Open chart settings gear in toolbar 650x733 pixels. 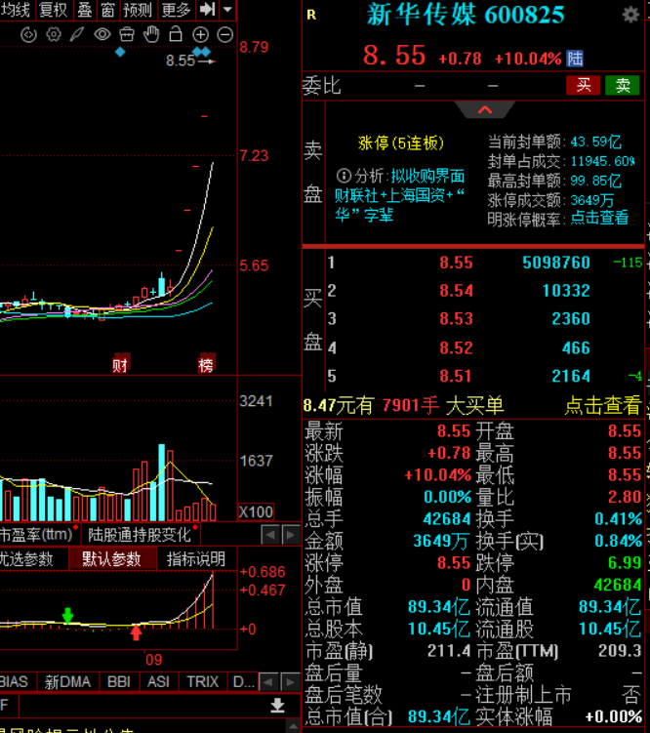click(x=54, y=34)
